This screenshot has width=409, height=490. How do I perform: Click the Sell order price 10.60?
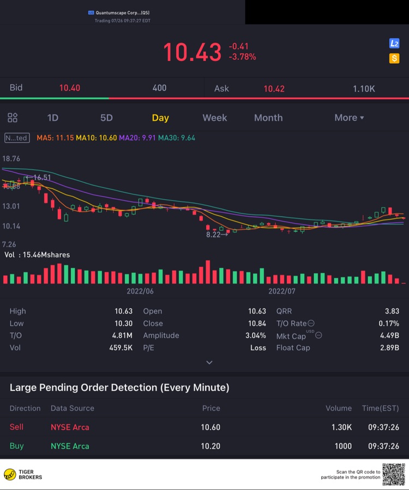pos(210,427)
